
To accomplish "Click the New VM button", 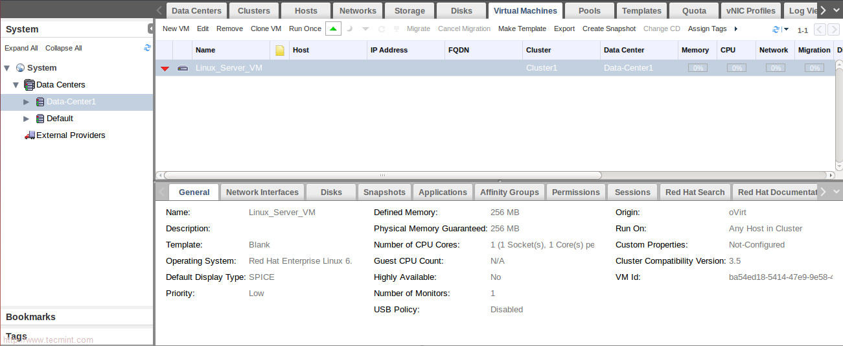I will pos(176,29).
